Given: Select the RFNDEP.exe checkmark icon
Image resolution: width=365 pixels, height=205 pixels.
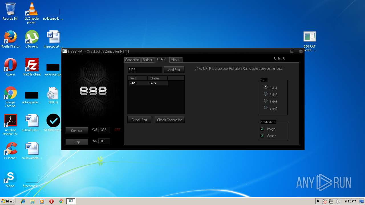Looking at the screenshot, I should (53, 123).
